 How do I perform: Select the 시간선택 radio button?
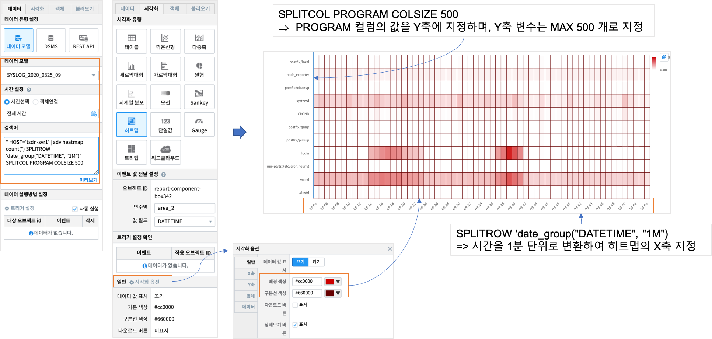[x=7, y=102]
